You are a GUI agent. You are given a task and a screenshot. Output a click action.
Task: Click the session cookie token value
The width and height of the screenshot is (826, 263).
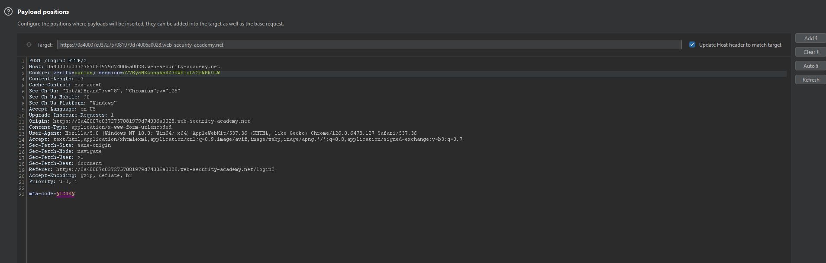171,73
